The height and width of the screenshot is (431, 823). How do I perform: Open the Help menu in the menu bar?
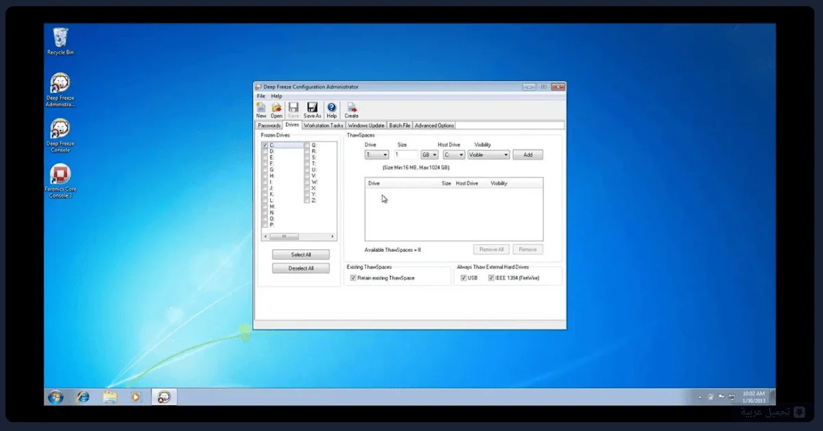click(x=276, y=96)
